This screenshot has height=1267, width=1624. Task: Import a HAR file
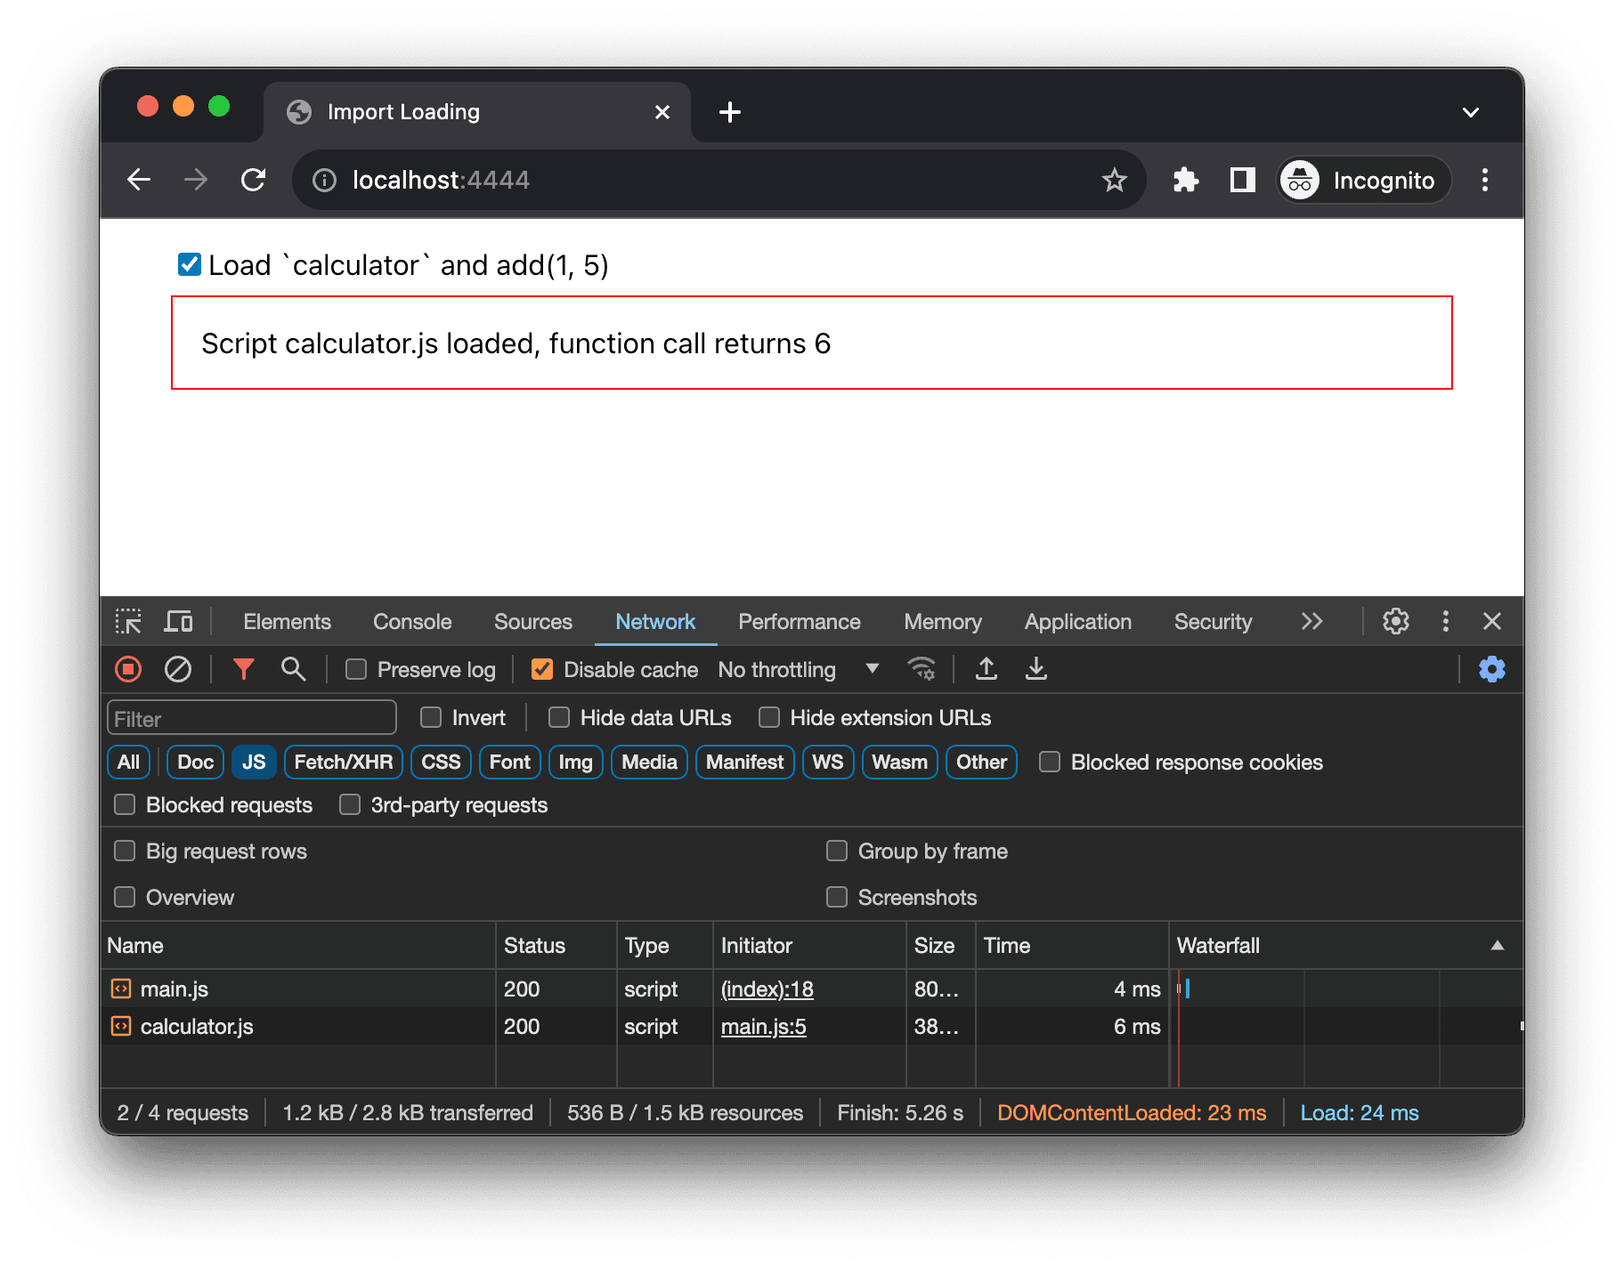(986, 669)
